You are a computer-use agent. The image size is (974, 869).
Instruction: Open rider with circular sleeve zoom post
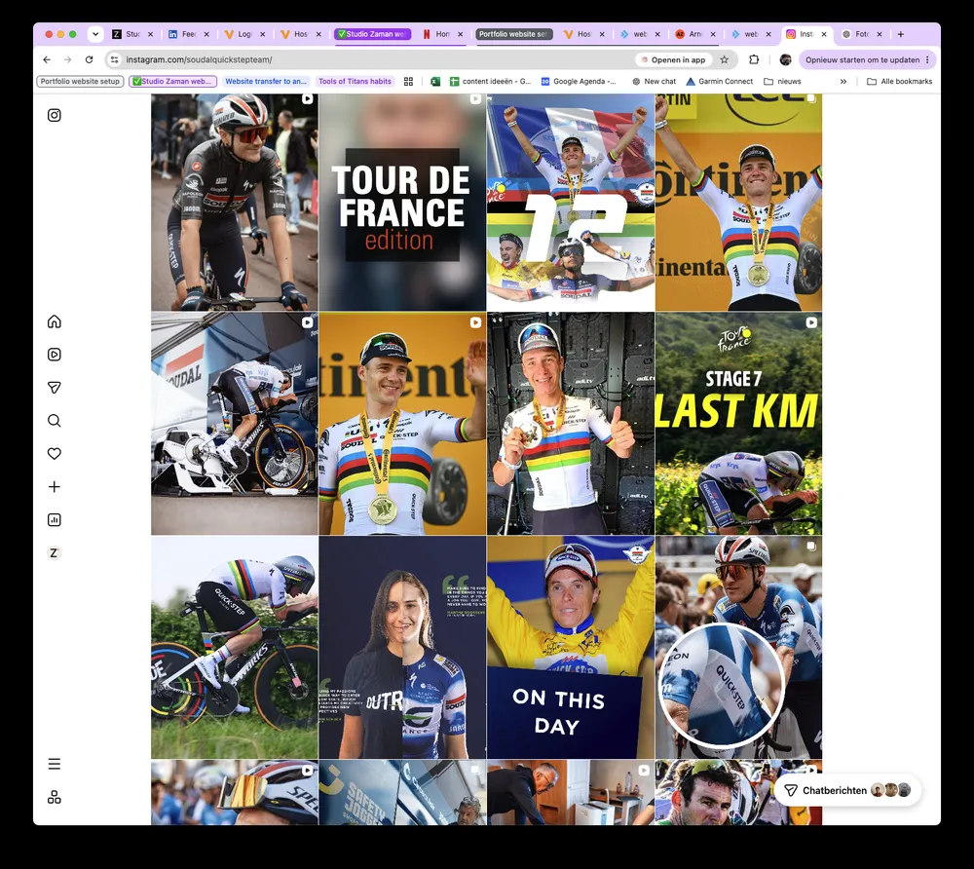[x=738, y=647]
